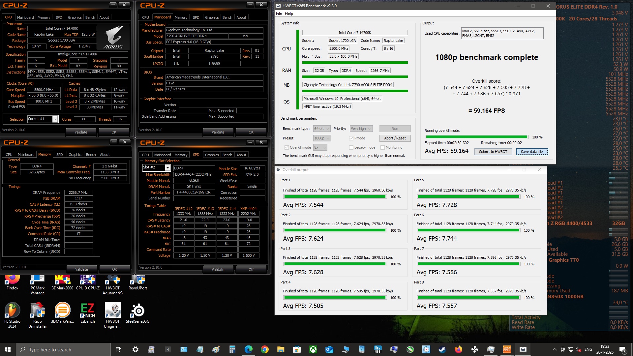Switch to Mainboard tab in CPU-Z CPU window
The width and height of the screenshot is (633, 356).
point(25,17)
